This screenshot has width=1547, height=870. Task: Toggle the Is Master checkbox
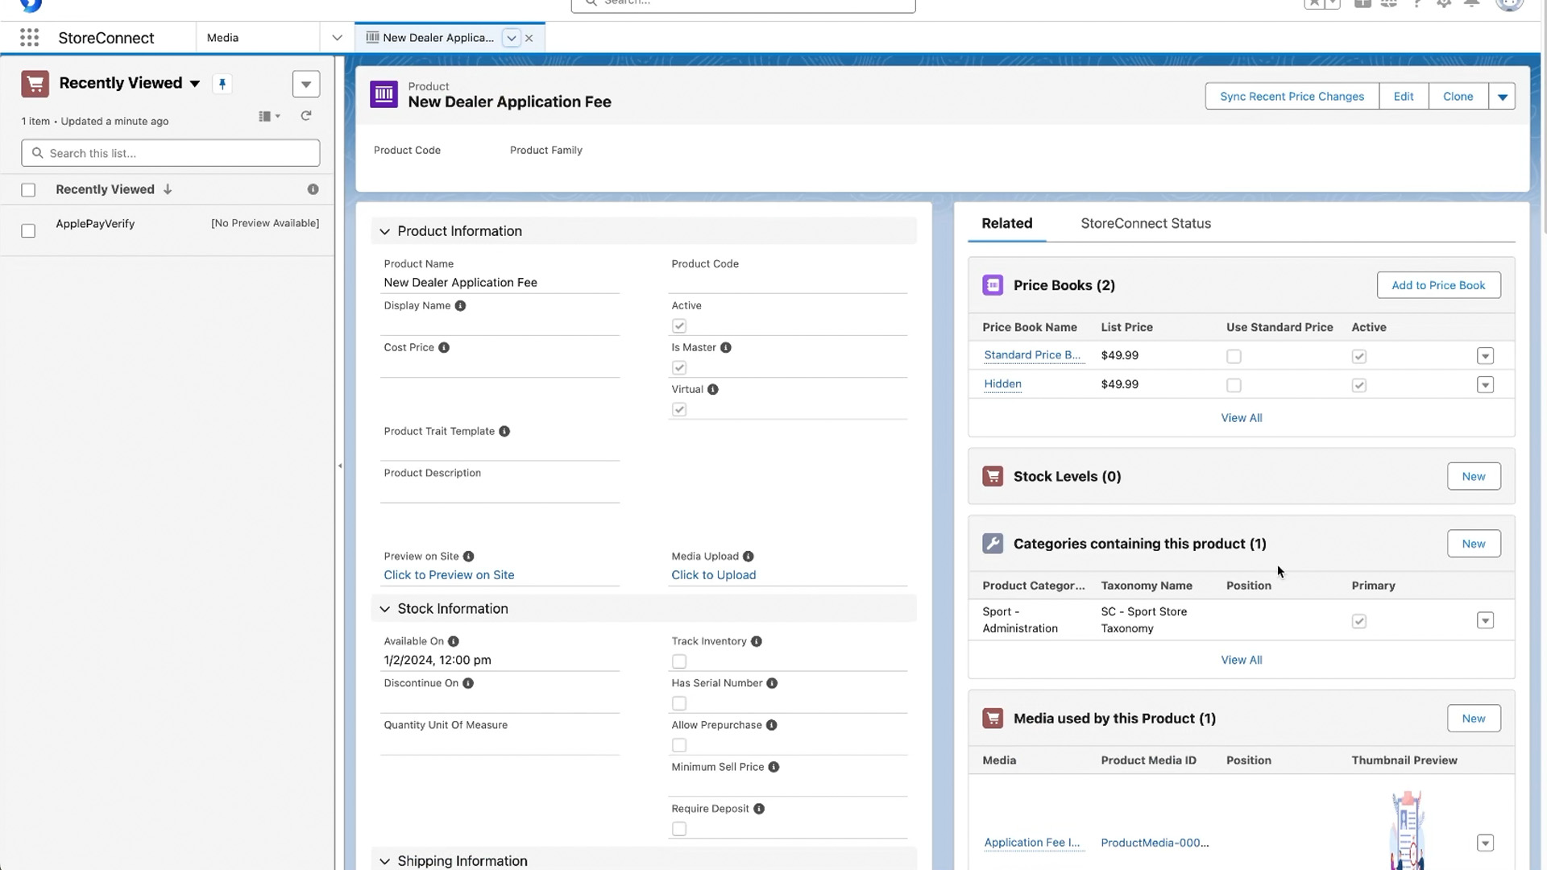tap(679, 368)
